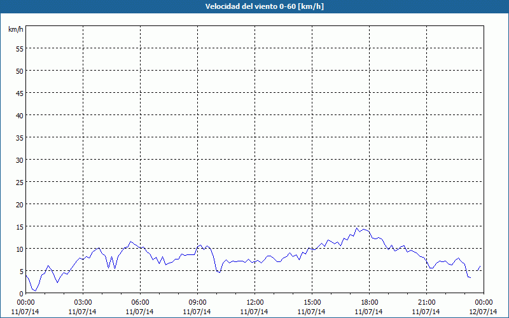Click the x-axis time label '21:00'

click(x=426, y=303)
